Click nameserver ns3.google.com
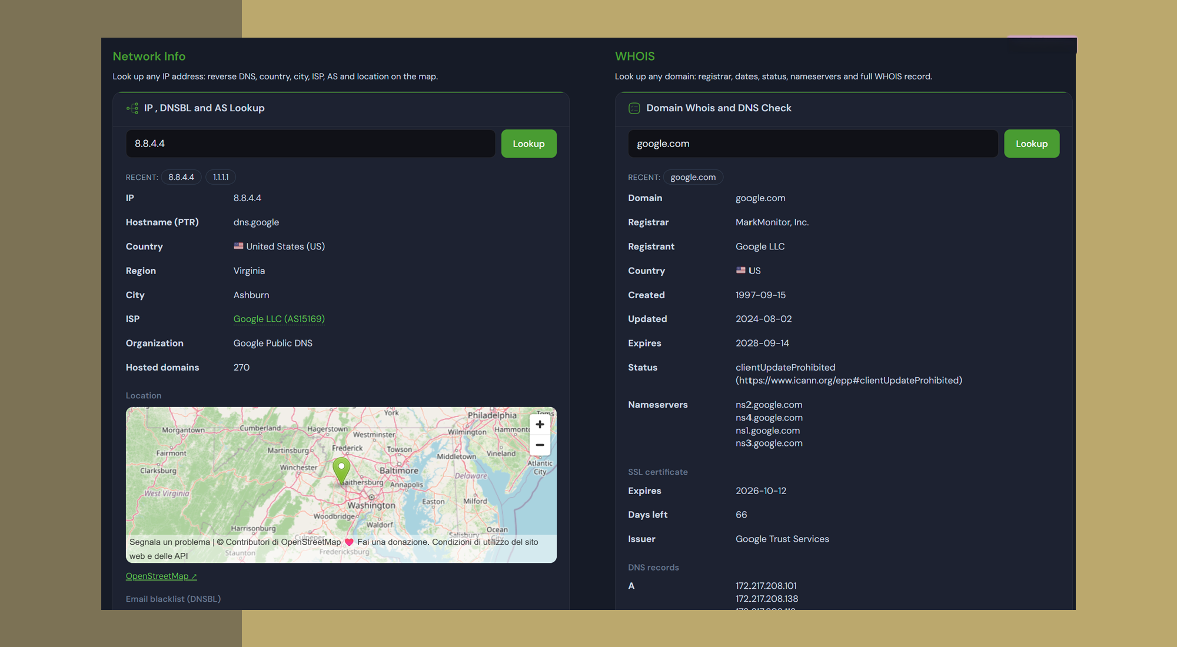The image size is (1177, 647). 769,443
